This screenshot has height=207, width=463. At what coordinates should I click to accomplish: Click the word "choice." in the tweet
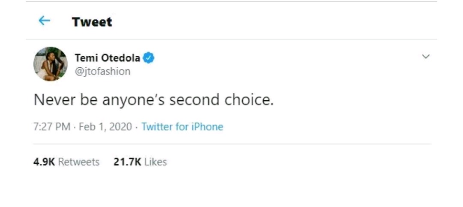[249, 100]
